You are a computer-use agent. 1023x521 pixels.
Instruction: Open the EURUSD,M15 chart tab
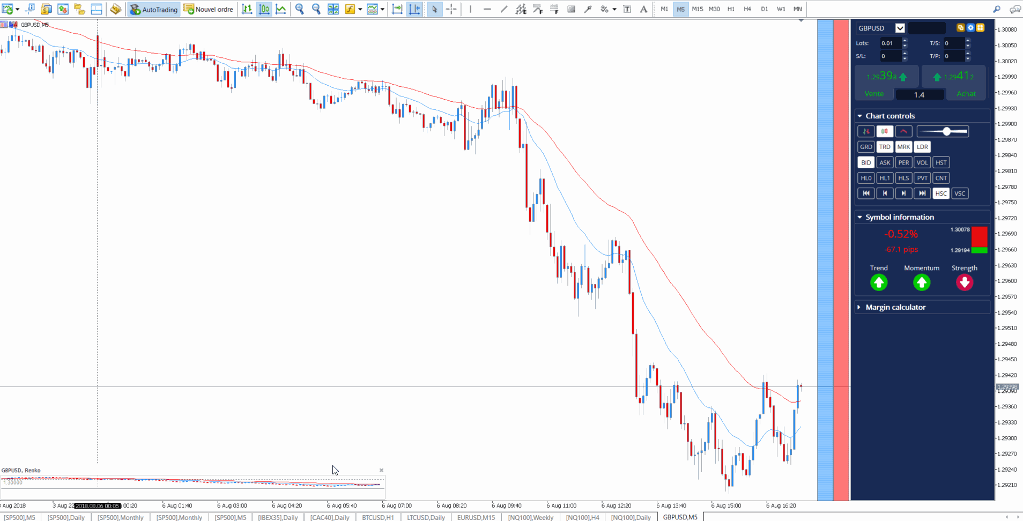pos(476,517)
